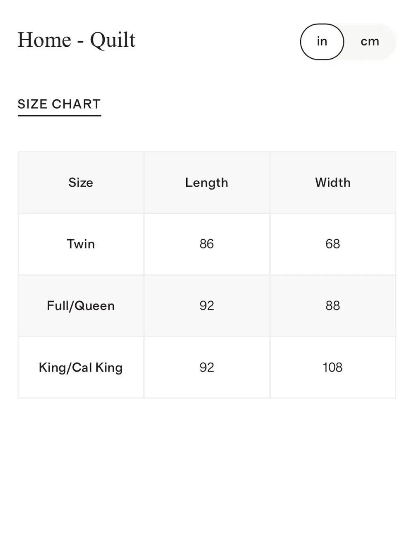Open the SIZE CHART tab

coord(59,104)
